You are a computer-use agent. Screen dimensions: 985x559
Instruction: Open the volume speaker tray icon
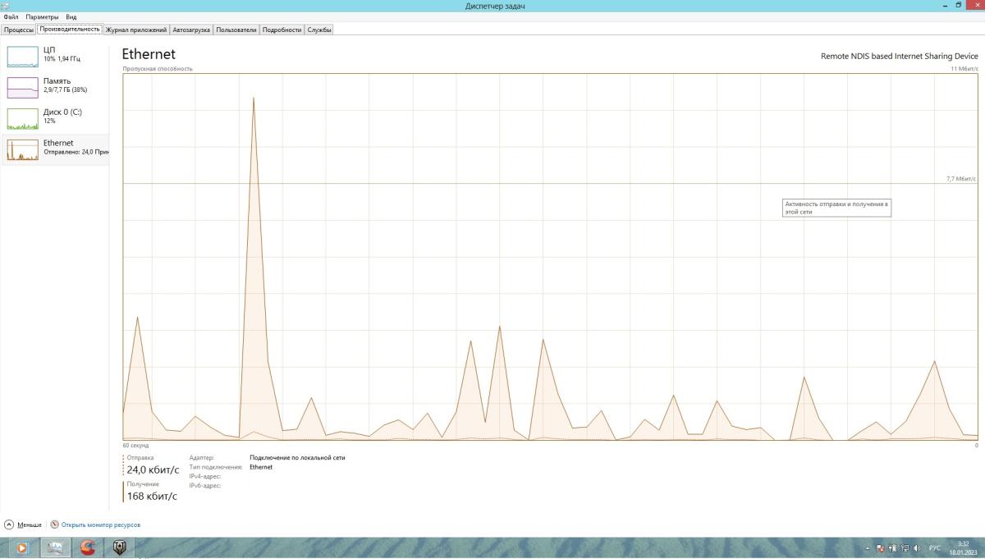916,548
